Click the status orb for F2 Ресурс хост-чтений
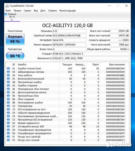This screenshot has width=135, height=151. click(x=8, y=140)
